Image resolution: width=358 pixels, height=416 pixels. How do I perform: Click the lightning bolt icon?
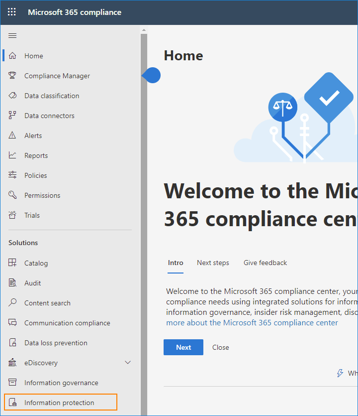[340, 373]
